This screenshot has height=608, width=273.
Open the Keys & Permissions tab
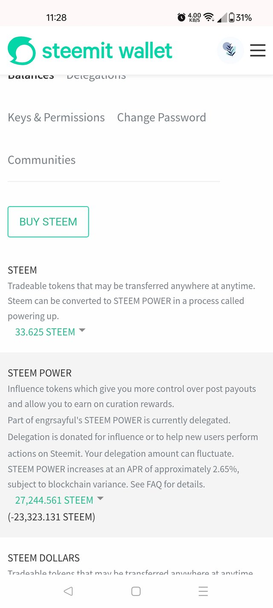56,118
